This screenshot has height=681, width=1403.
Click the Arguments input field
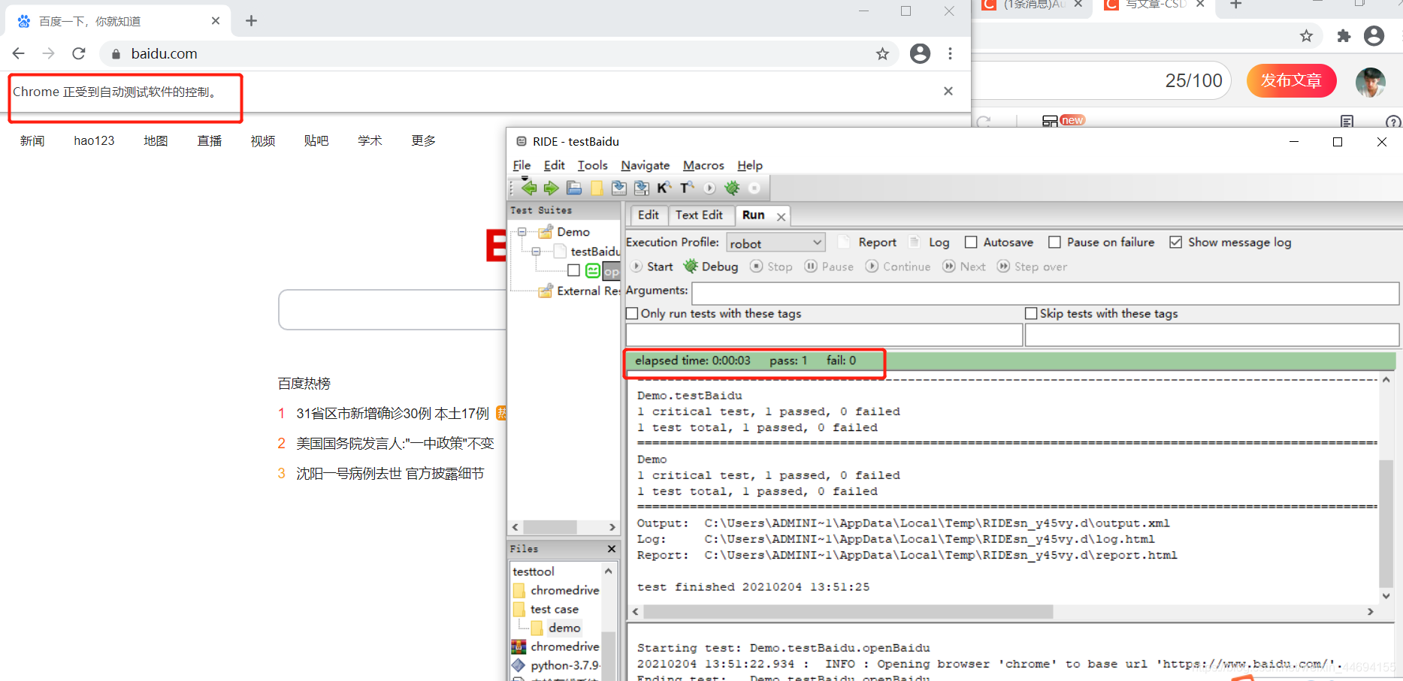click(x=1045, y=294)
